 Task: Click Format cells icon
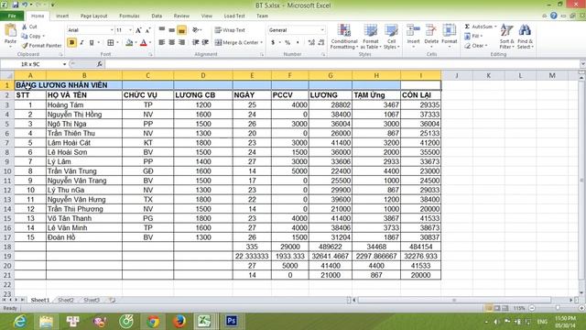click(449, 30)
